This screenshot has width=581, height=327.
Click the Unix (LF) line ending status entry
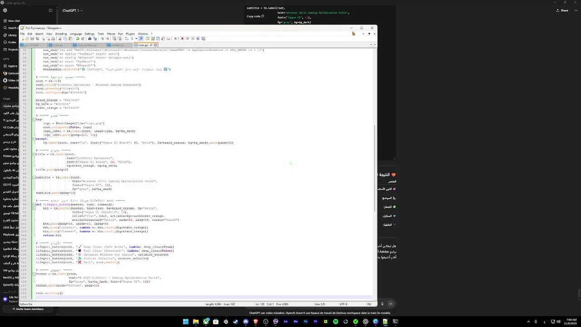(x=320, y=304)
